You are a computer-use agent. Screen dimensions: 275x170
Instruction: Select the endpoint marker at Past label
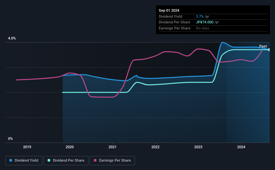point(269,50)
